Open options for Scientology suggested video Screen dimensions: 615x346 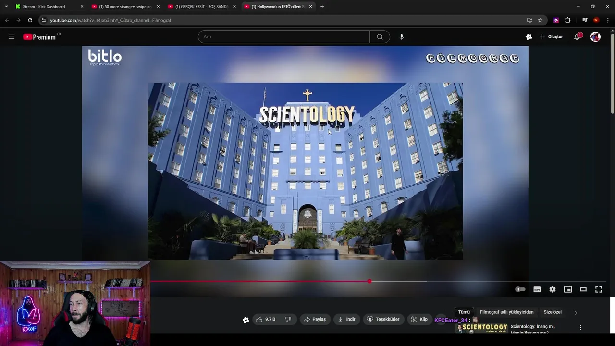[580, 327]
